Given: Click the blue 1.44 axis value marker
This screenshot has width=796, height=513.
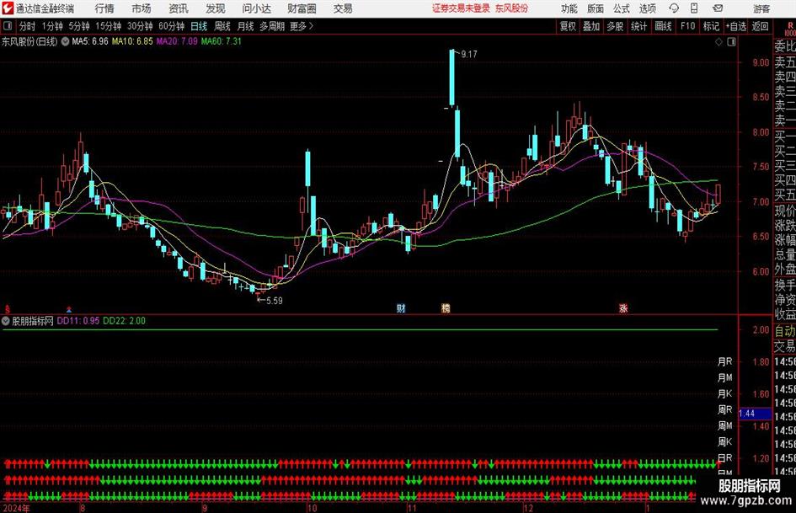Looking at the screenshot, I should pos(755,414).
